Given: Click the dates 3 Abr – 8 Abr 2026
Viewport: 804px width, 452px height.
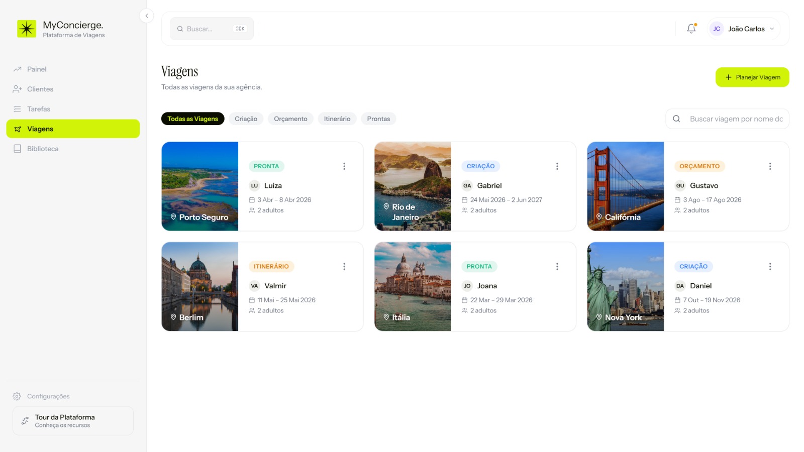Looking at the screenshot, I should 284,200.
